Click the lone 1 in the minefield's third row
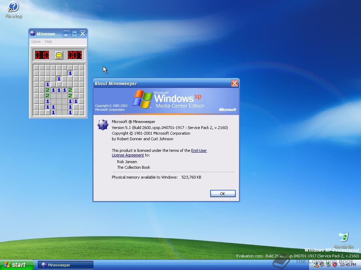The image size is (361, 270). [x=59, y=79]
